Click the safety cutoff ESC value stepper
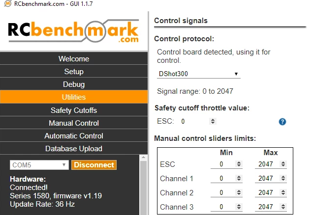 pos(213,121)
